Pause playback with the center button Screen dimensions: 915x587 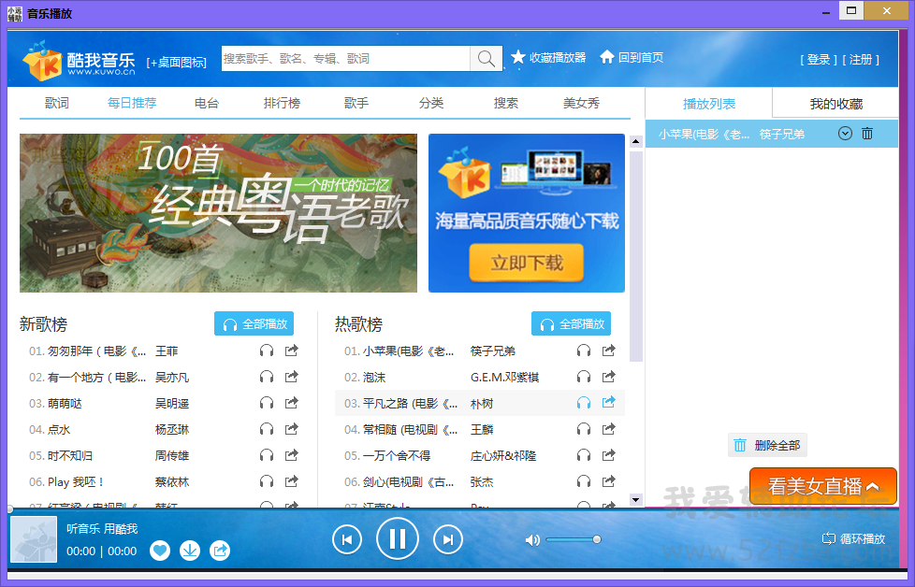(398, 538)
